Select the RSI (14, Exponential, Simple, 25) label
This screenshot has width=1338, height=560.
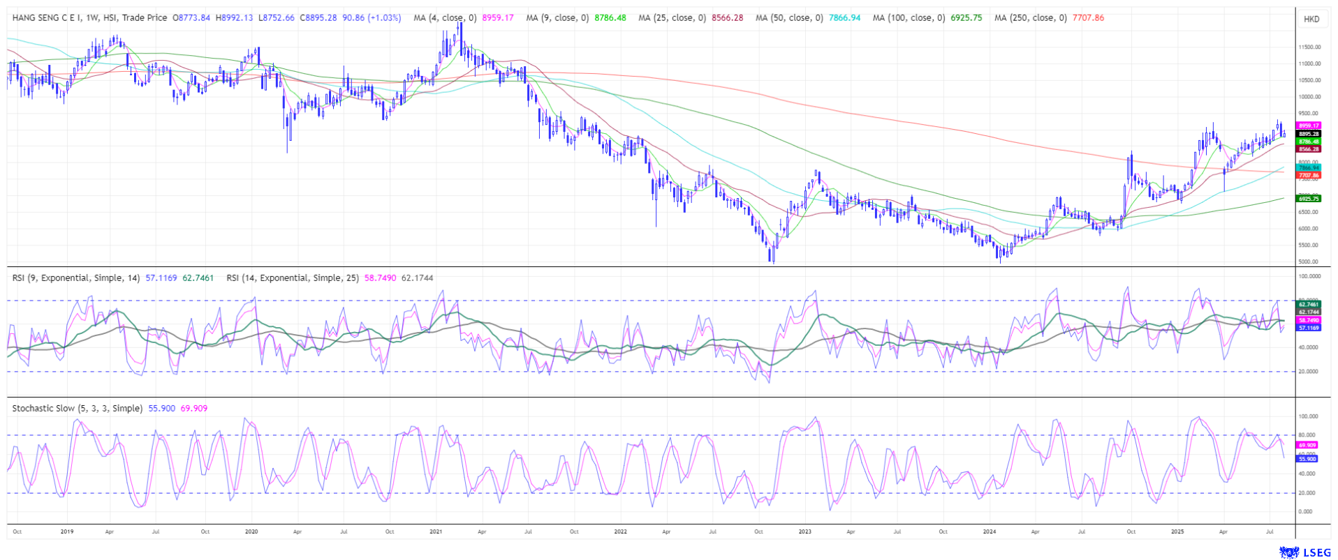click(x=293, y=278)
